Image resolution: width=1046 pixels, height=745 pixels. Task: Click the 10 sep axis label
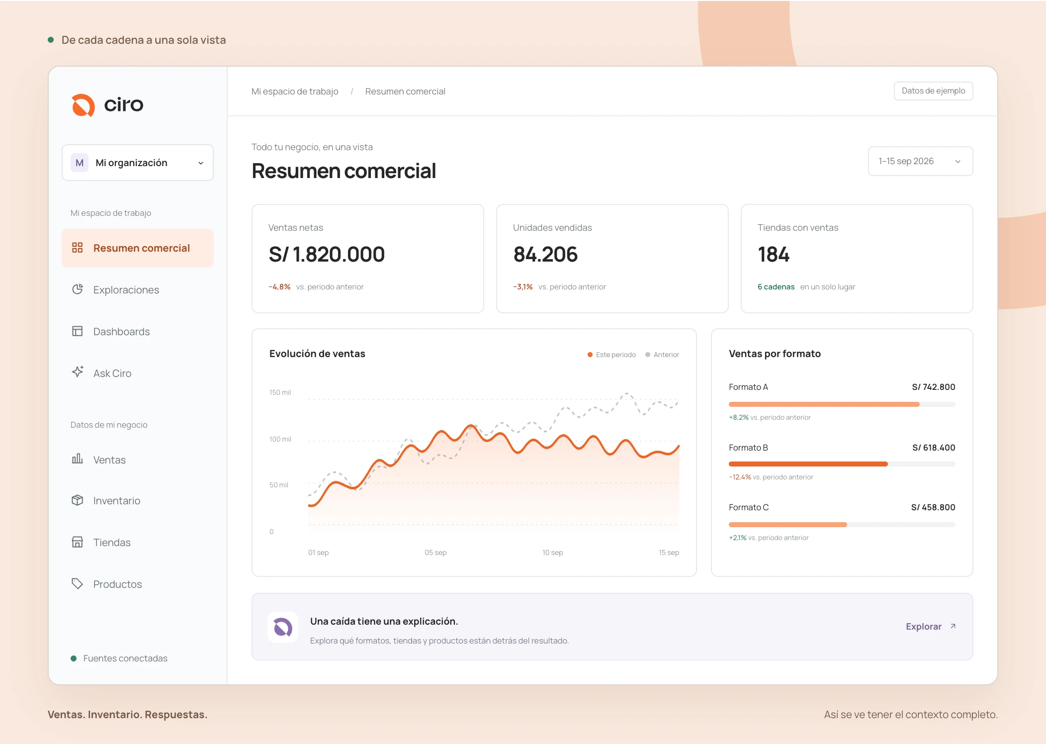(552, 553)
